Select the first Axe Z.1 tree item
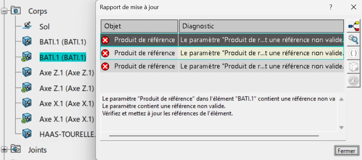362x160 pixels. tap(66, 73)
